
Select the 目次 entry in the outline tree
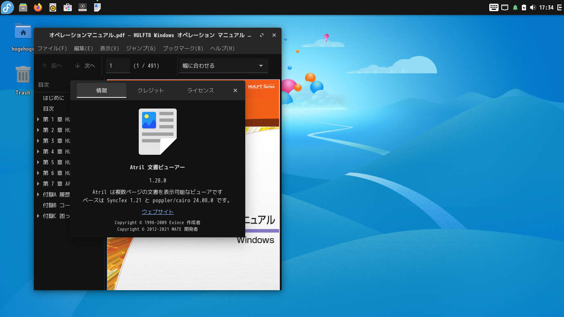[49, 109]
